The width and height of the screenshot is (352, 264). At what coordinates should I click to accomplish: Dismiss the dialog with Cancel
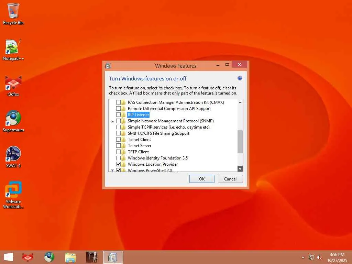230,179
